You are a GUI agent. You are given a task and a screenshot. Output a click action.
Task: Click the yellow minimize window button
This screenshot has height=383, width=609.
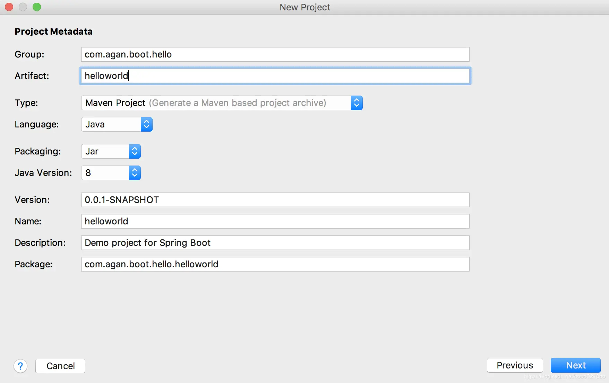coord(23,7)
